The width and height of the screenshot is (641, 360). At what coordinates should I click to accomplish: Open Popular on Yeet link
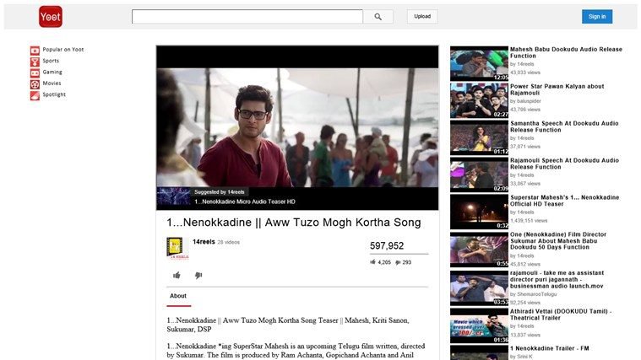click(x=63, y=50)
